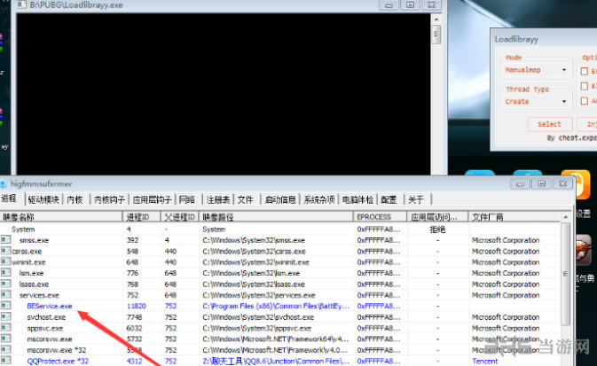Minimize the higfmmsufxrmxv window
Image resolution: width=597 pixels, height=366 pixels.
pyautogui.click(x=520, y=183)
